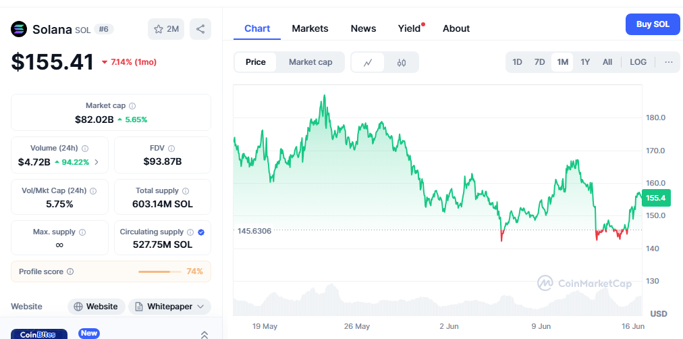The image size is (683, 339).
Task: Add Solana to watchlist via star button
Action: pos(166,29)
